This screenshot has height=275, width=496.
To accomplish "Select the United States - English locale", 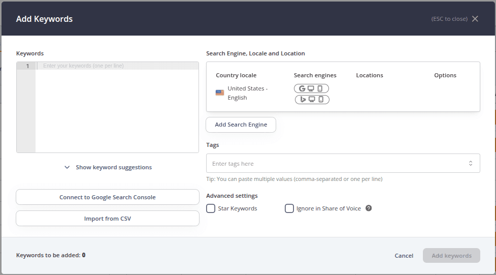I will [248, 93].
